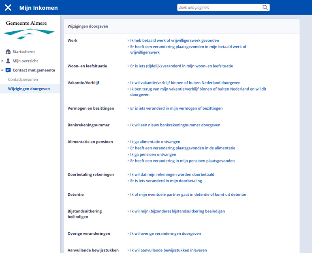Focus the Zoek web pagina's search field

pyautogui.click(x=219, y=7)
